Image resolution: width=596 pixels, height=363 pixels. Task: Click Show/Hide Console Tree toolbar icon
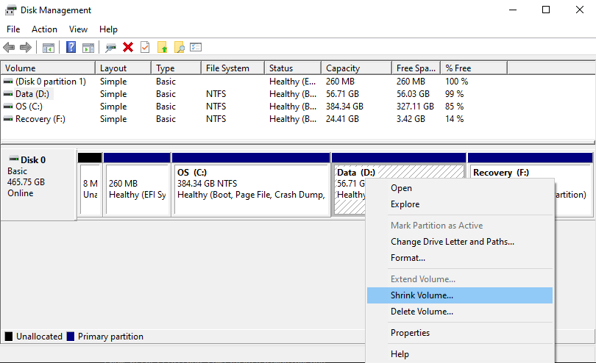(x=49, y=48)
